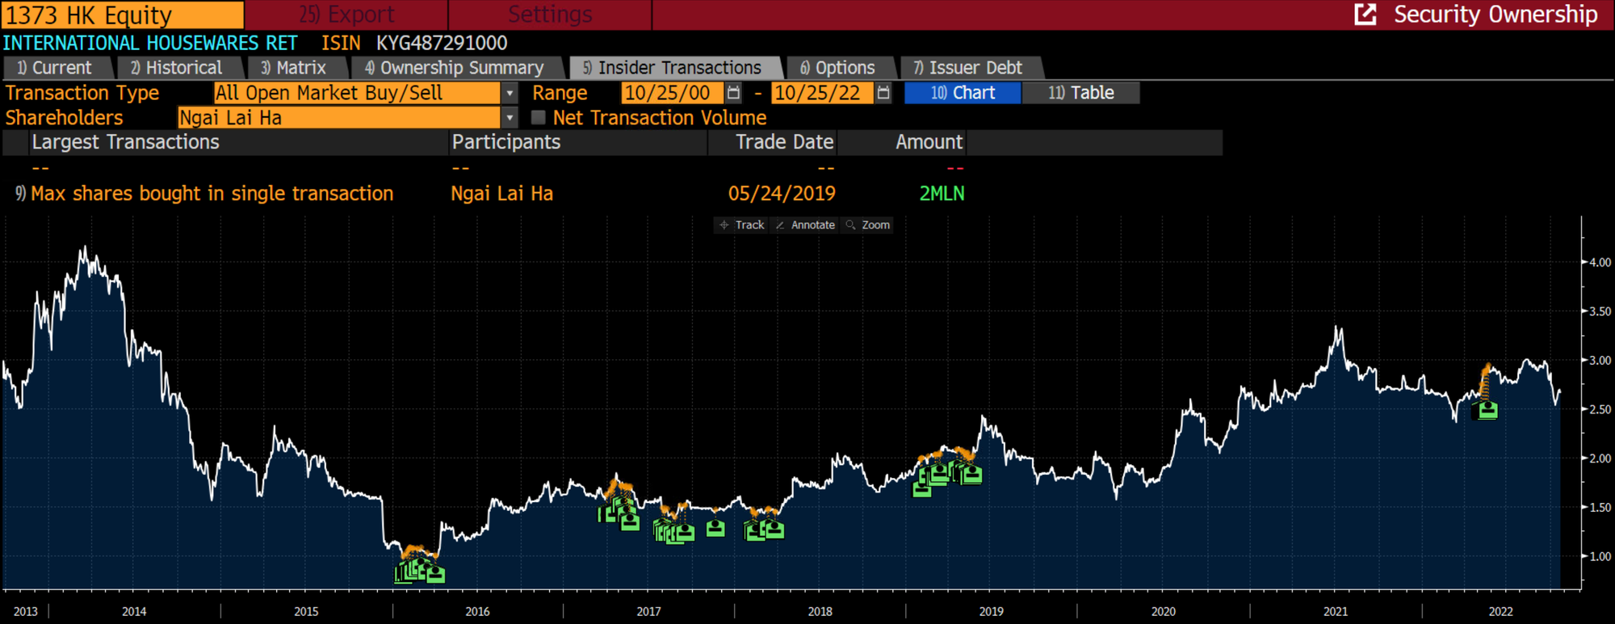Switch to Table view
Viewport: 1615px width, 624px height.
pyautogui.click(x=1080, y=93)
